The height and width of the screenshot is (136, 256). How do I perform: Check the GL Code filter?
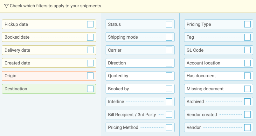[247, 50]
